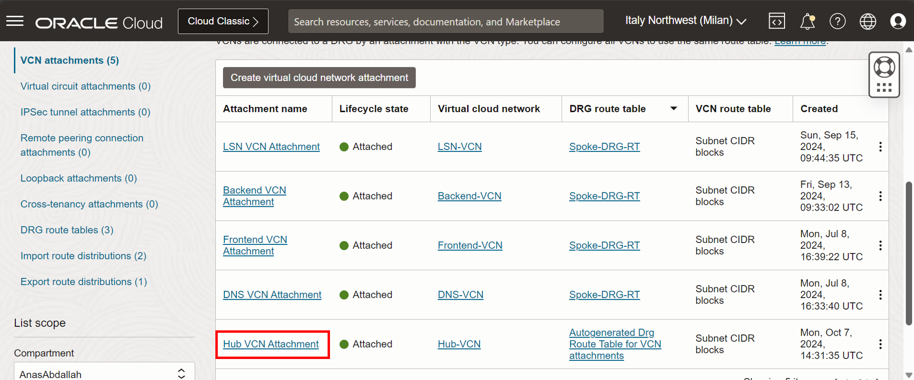
Task: Click the List scope heading
Action: coord(40,323)
